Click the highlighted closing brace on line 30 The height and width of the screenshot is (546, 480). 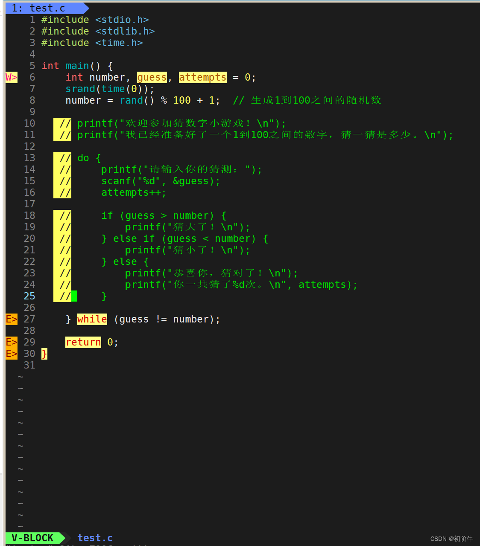pyautogui.click(x=44, y=354)
